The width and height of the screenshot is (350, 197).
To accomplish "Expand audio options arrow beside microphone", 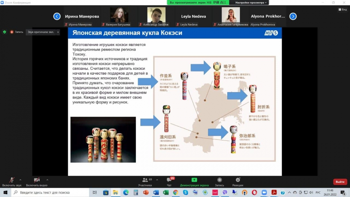I will pyautogui.click(x=20, y=180).
